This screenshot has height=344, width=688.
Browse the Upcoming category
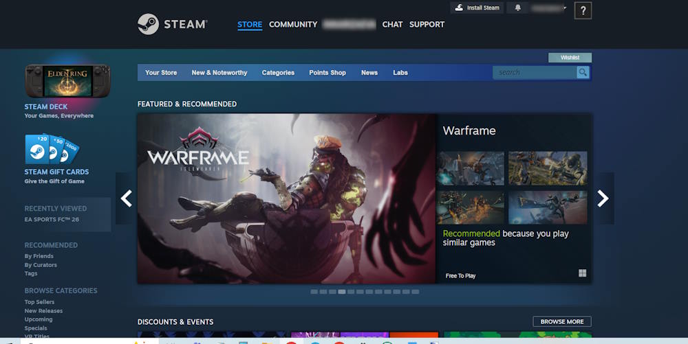pos(39,319)
